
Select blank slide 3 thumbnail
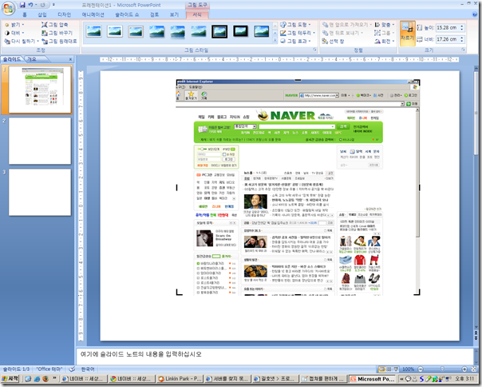[x=40, y=192]
